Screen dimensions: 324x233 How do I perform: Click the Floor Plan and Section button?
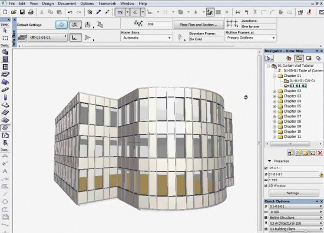(x=199, y=25)
